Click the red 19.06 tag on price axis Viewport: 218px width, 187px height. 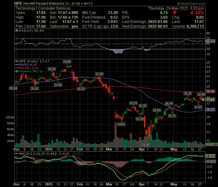210,91
